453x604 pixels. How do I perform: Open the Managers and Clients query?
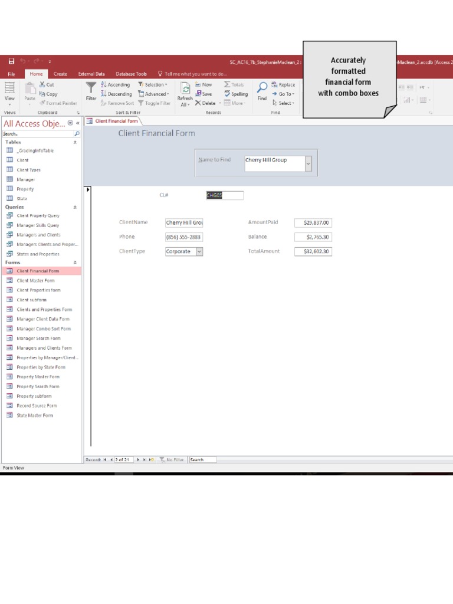[38, 235]
